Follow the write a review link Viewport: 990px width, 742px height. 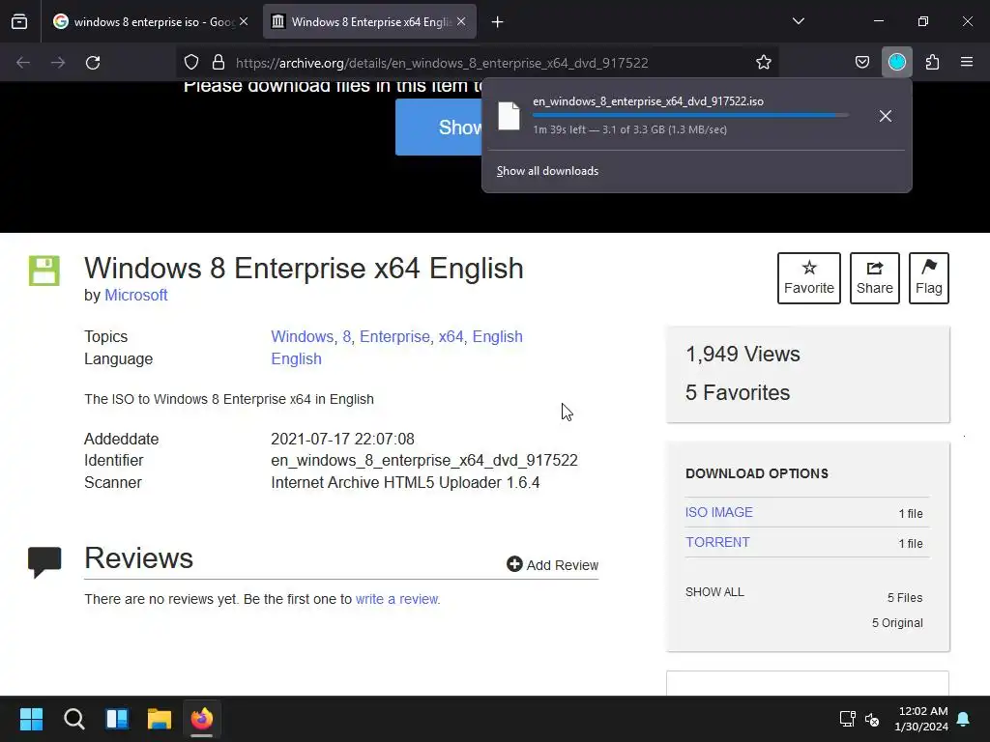coord(397,599)
